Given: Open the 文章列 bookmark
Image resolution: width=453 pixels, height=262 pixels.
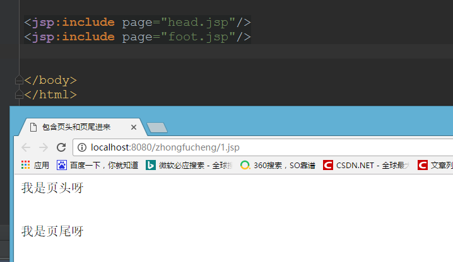Looking at the screenshot, I should pos(435,166).
